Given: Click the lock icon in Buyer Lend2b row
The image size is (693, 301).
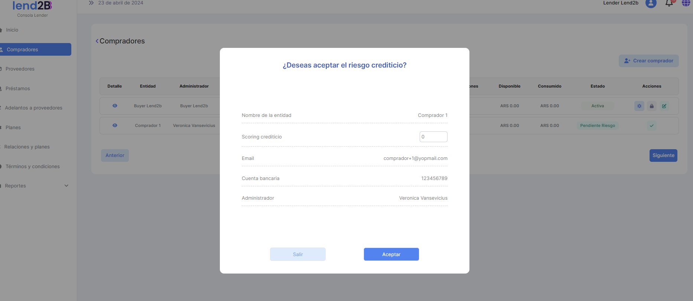Looking at the screenshot, I should coord(651,106).
